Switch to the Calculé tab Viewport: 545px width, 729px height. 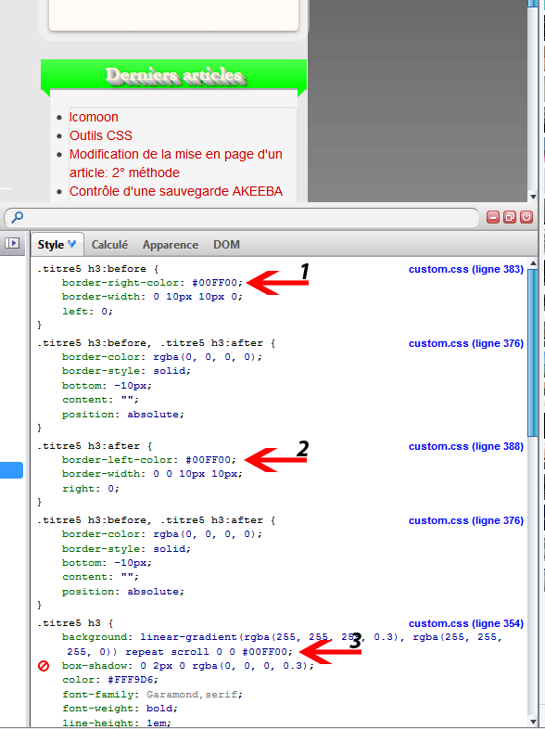109,245
